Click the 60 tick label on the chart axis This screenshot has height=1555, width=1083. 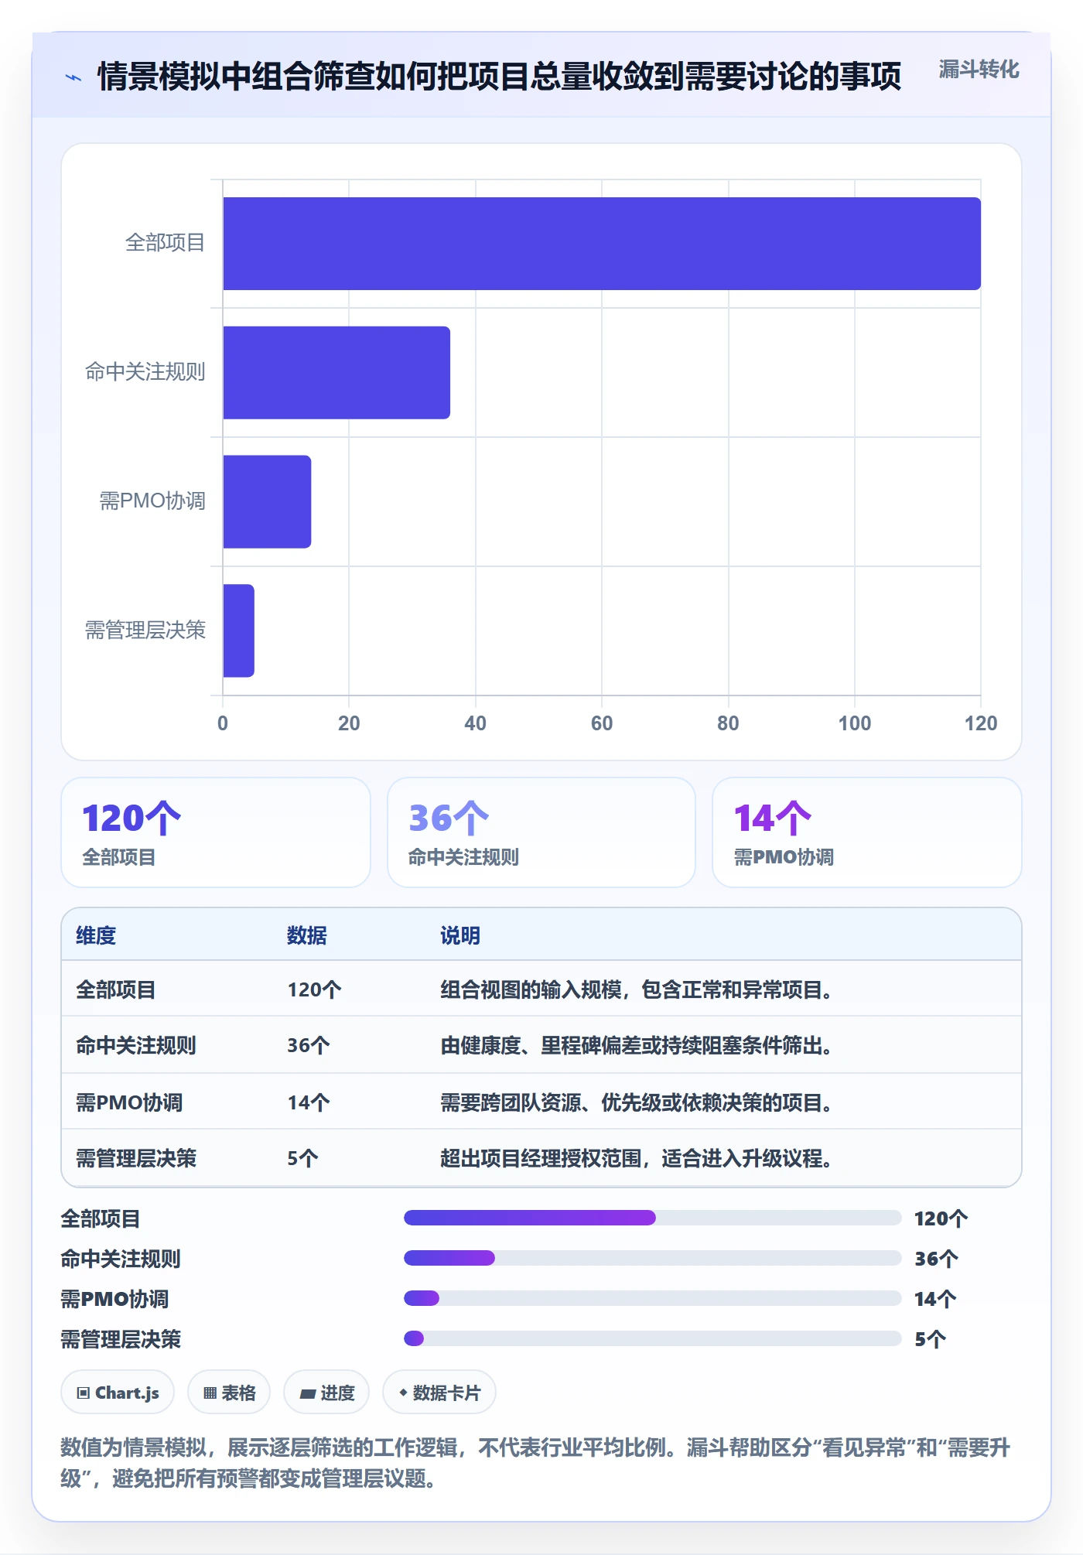[x=602, y=723]
